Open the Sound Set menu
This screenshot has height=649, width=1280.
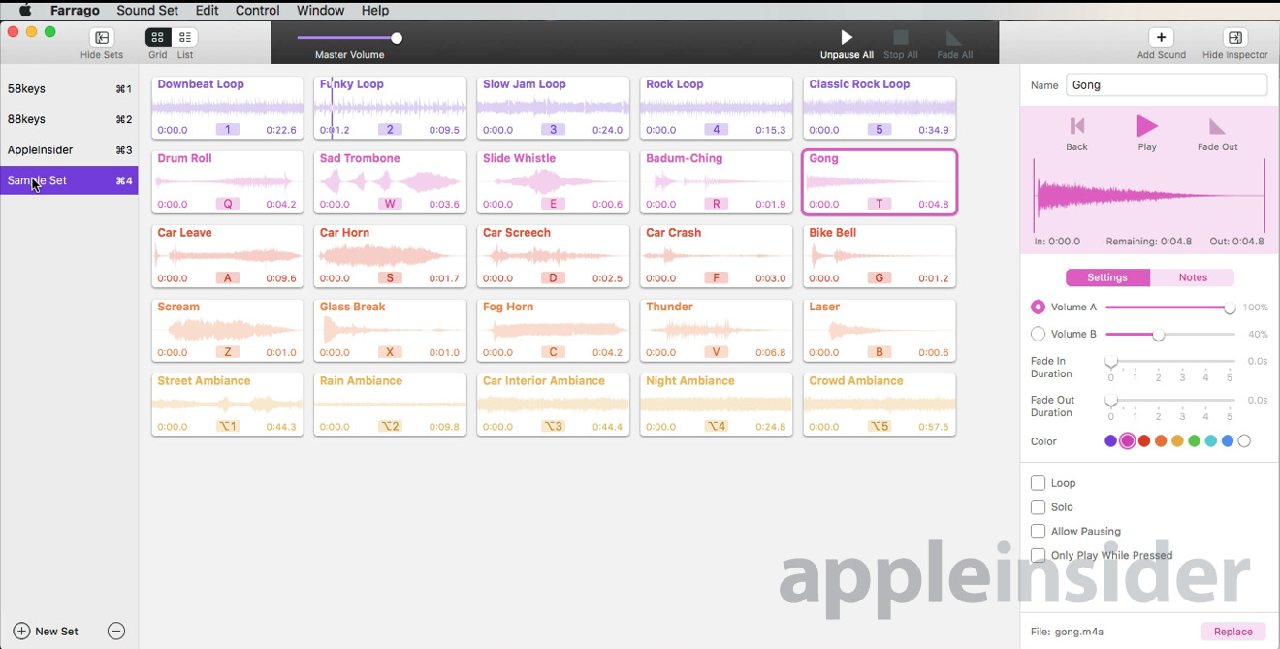(x=147, y=11)
